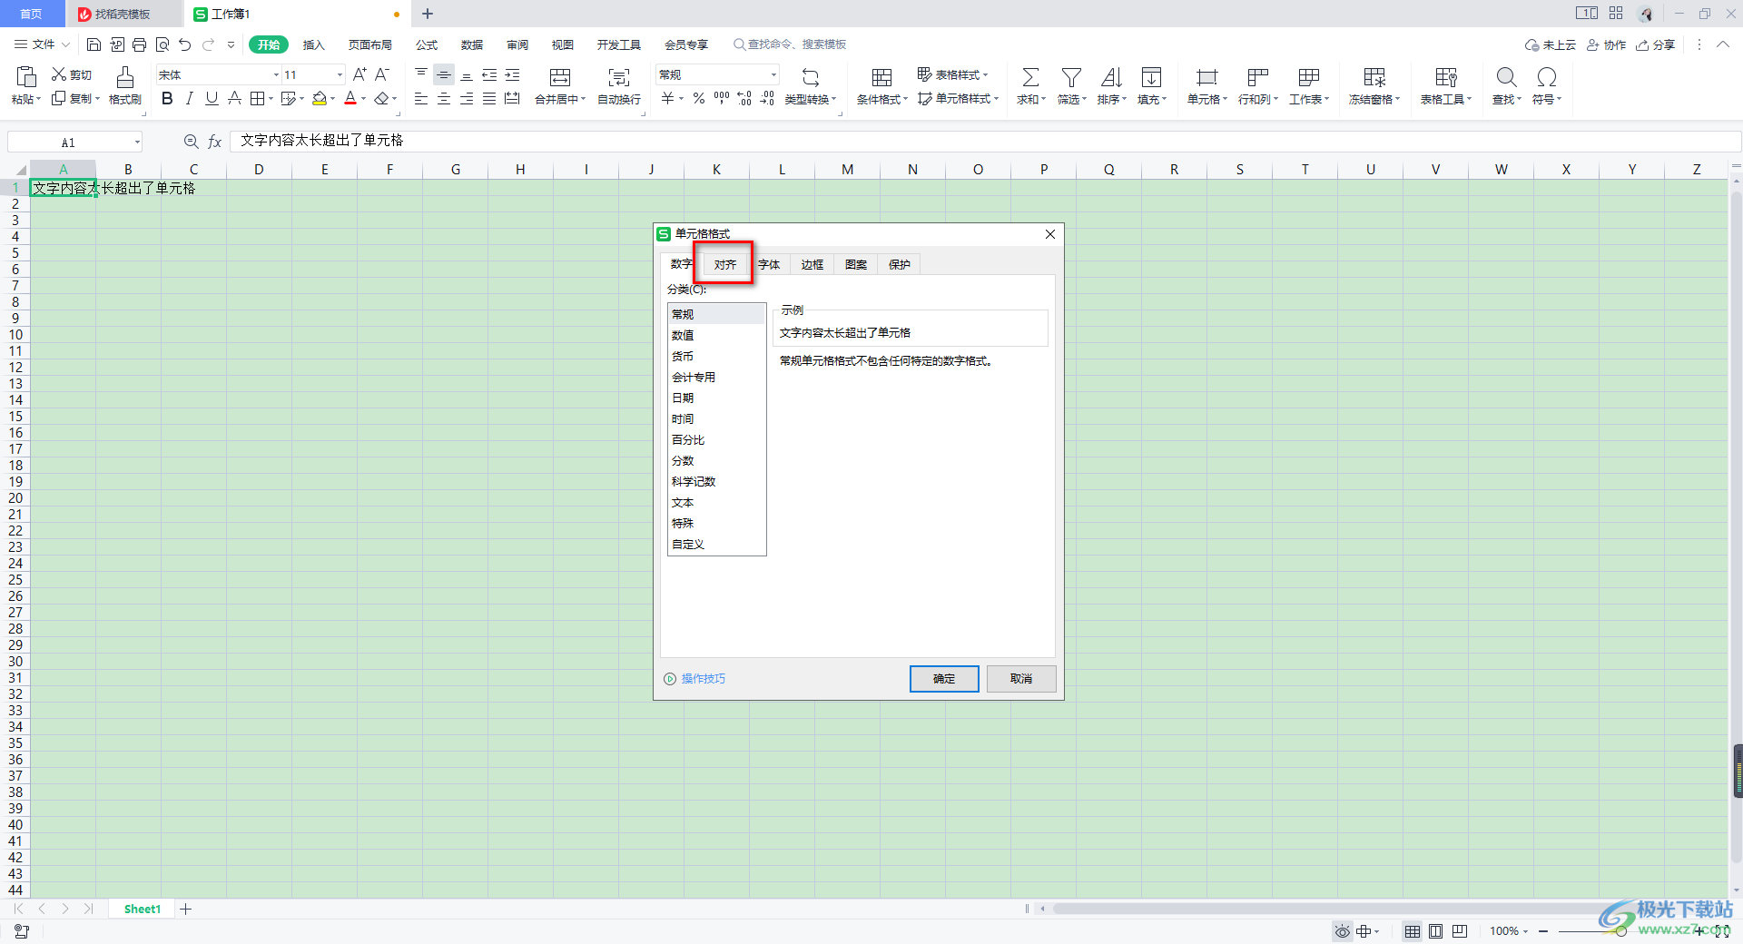Open Print Preview from quick access toolbar
1743x944 pixels.
(162, 44)
